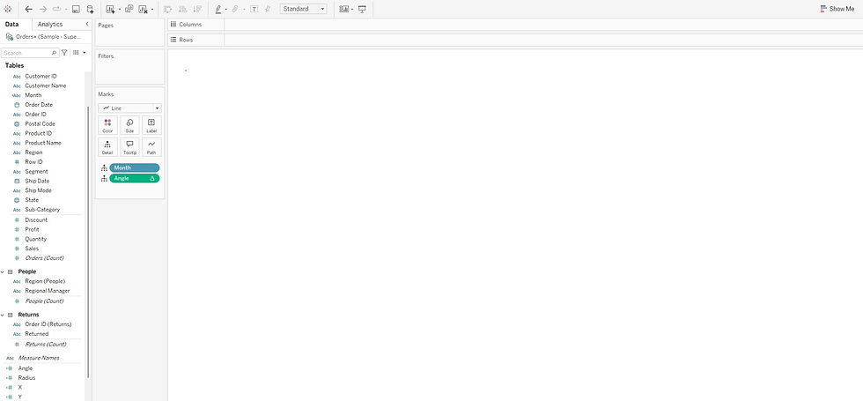Open the Path marks card
The height and width of the screenshot is (401, 863).
click(151, 147)
